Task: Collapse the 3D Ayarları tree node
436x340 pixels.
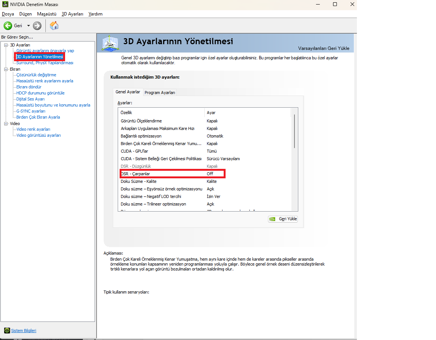Action: (x=6, y=45)
